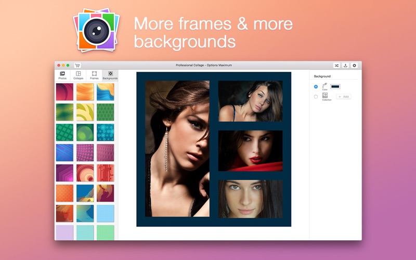Choose the light blue dotted background
Screen dimensions: 416x260
[106, 213]
